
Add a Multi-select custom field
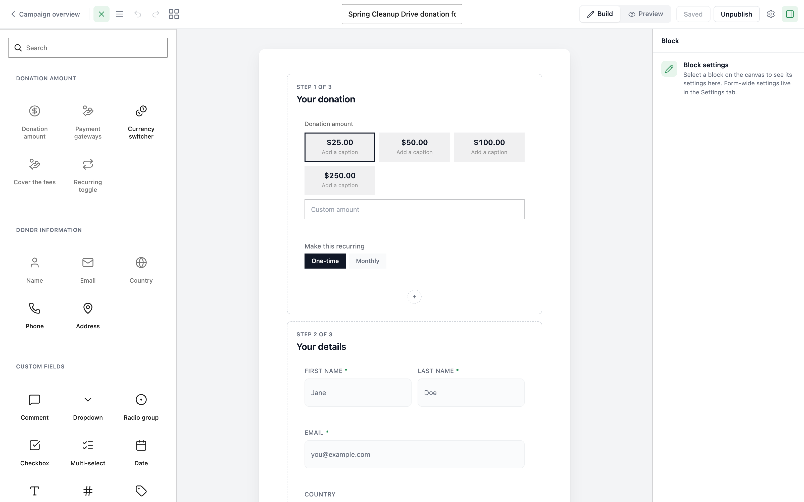coord(88,453)
